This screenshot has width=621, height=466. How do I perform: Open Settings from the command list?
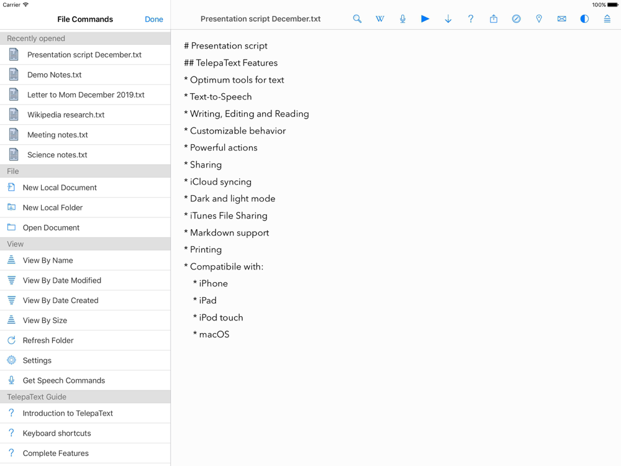pyautogui.click(x=85, y=360)
